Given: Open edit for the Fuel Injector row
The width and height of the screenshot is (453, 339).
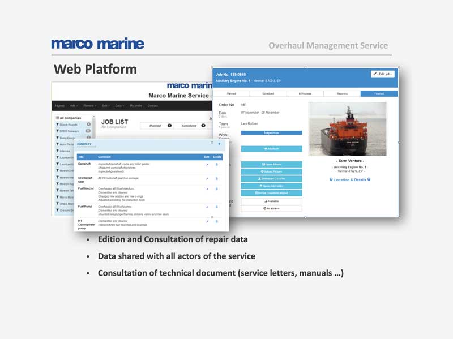Looking at the screenshot, I should pos(207,189).
